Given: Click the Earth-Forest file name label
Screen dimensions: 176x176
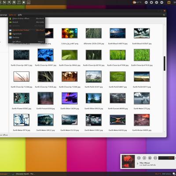Looking at the screenshot, I should (x=45, y=109).
